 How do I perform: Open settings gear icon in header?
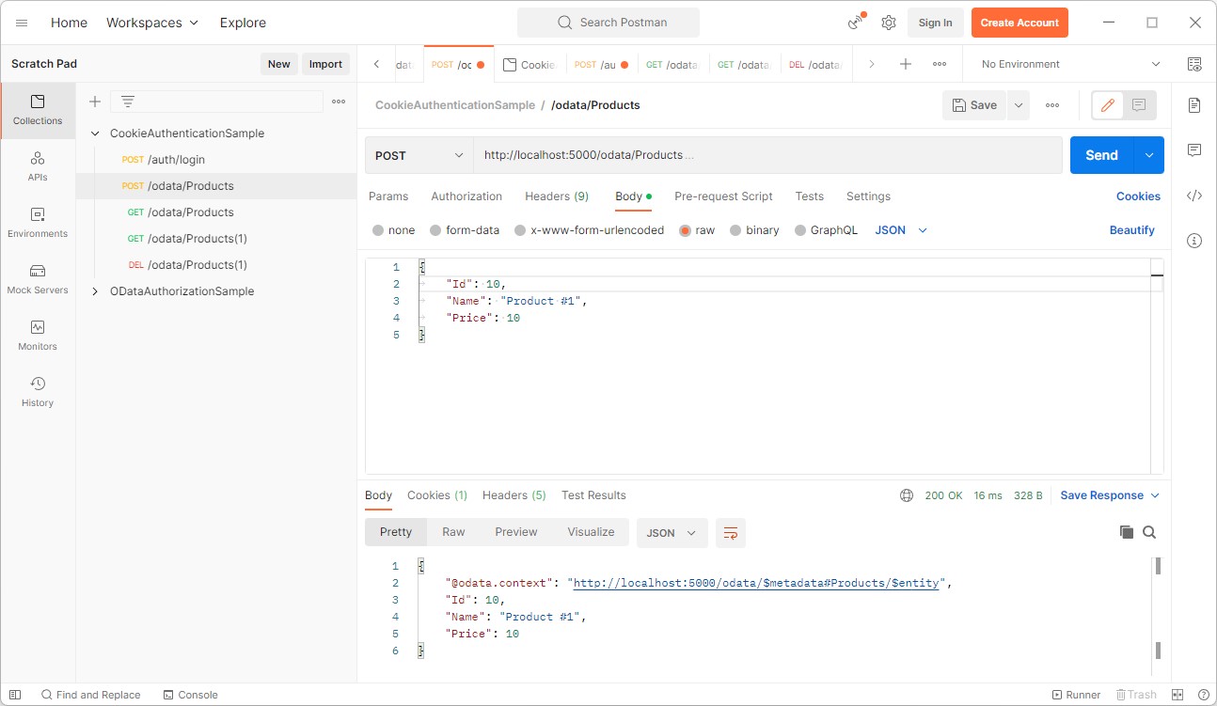(889, 23)
